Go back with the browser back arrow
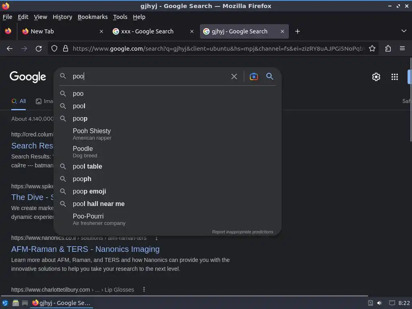The width and height of the screenshot is (412, 309). [x=10, y=49]
